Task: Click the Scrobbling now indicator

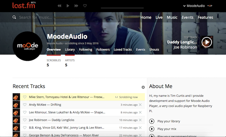Action: point(126,97)
